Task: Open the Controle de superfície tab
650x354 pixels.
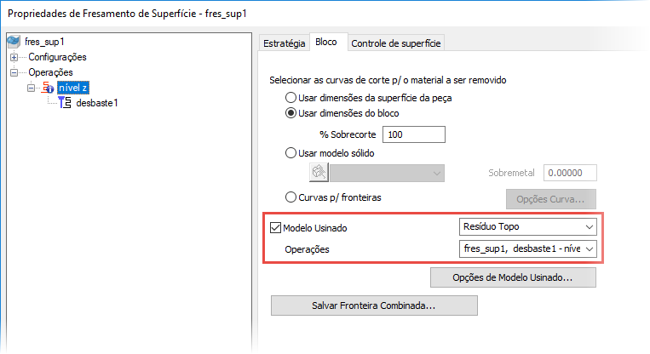Action: 396,43
